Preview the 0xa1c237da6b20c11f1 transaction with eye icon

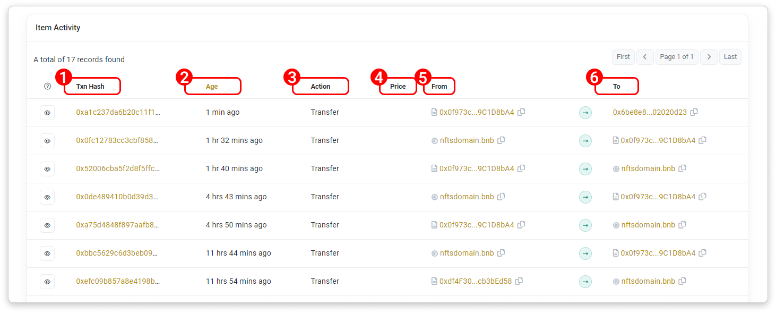47,113
